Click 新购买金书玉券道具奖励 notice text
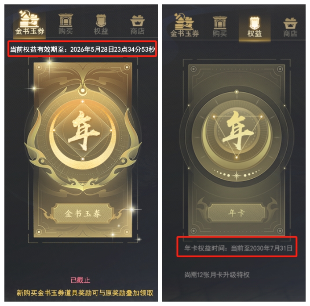Image resolution: width=310 pixels, height=306 pixels. [x=85, y=293]
